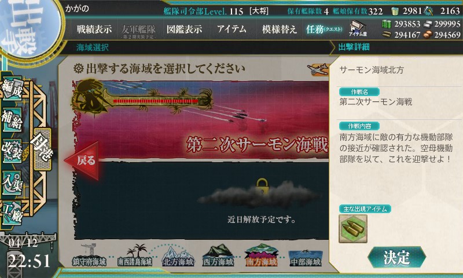Open the アイテム menu item
The width and height of the screenshot is (463, 278).
231,29
